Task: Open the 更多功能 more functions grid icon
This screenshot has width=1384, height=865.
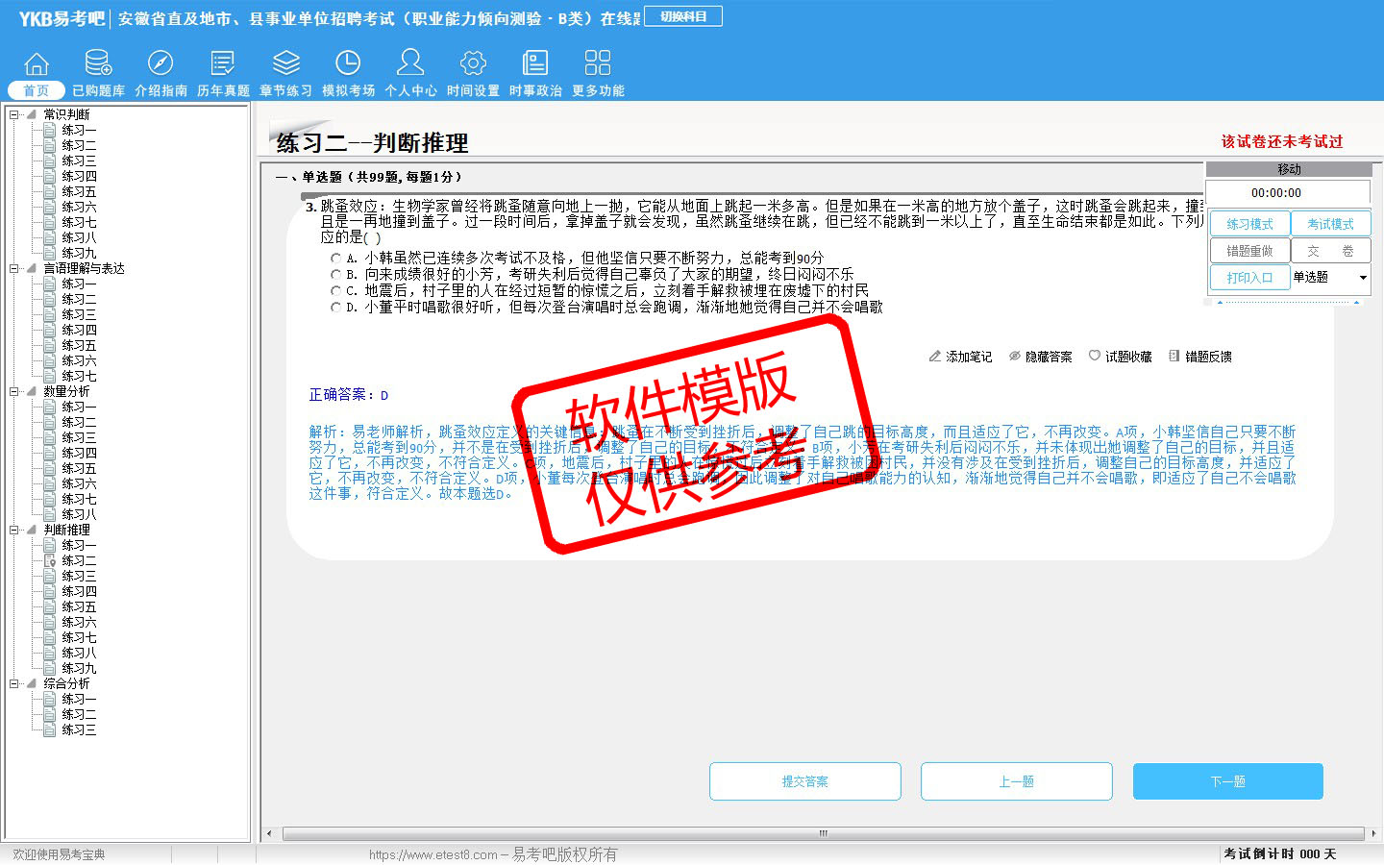Action: tap(598, 64)
